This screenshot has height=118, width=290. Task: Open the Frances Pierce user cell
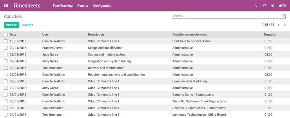click(53, 48)
